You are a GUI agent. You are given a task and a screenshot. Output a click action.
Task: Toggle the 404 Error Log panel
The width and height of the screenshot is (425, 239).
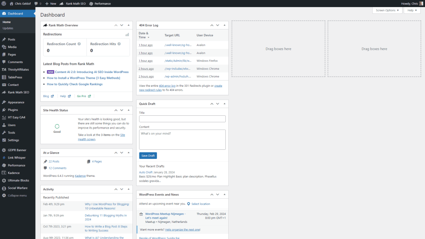point(225,25)
